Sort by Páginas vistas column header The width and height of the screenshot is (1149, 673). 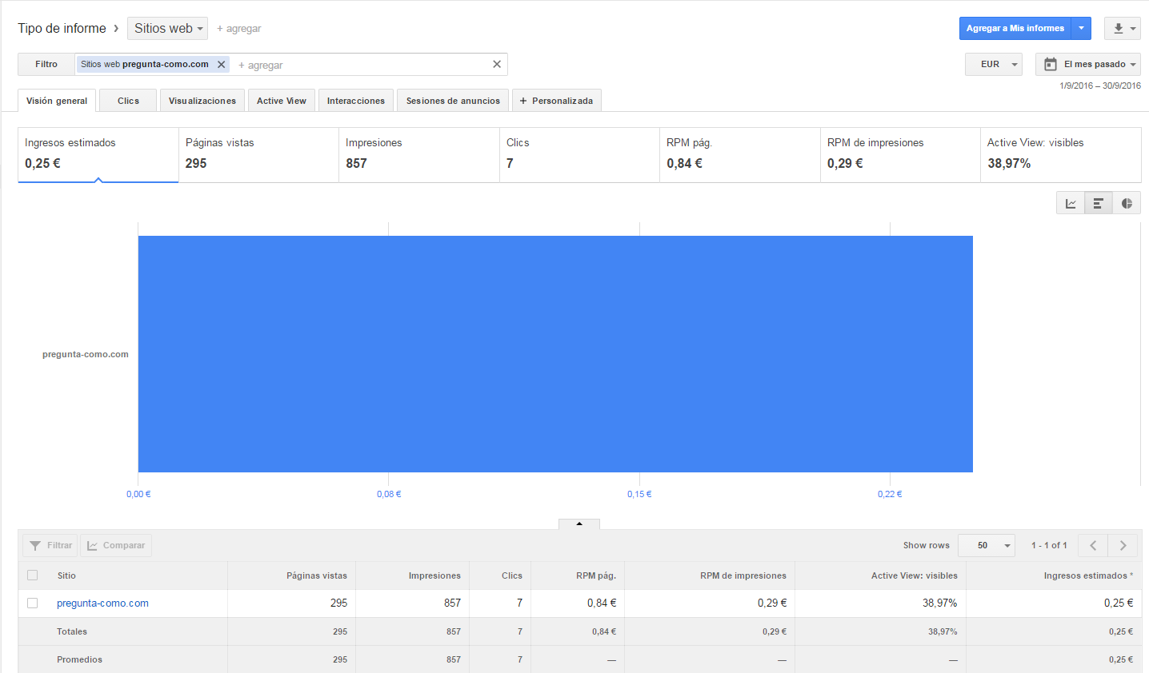coord(317,575)
